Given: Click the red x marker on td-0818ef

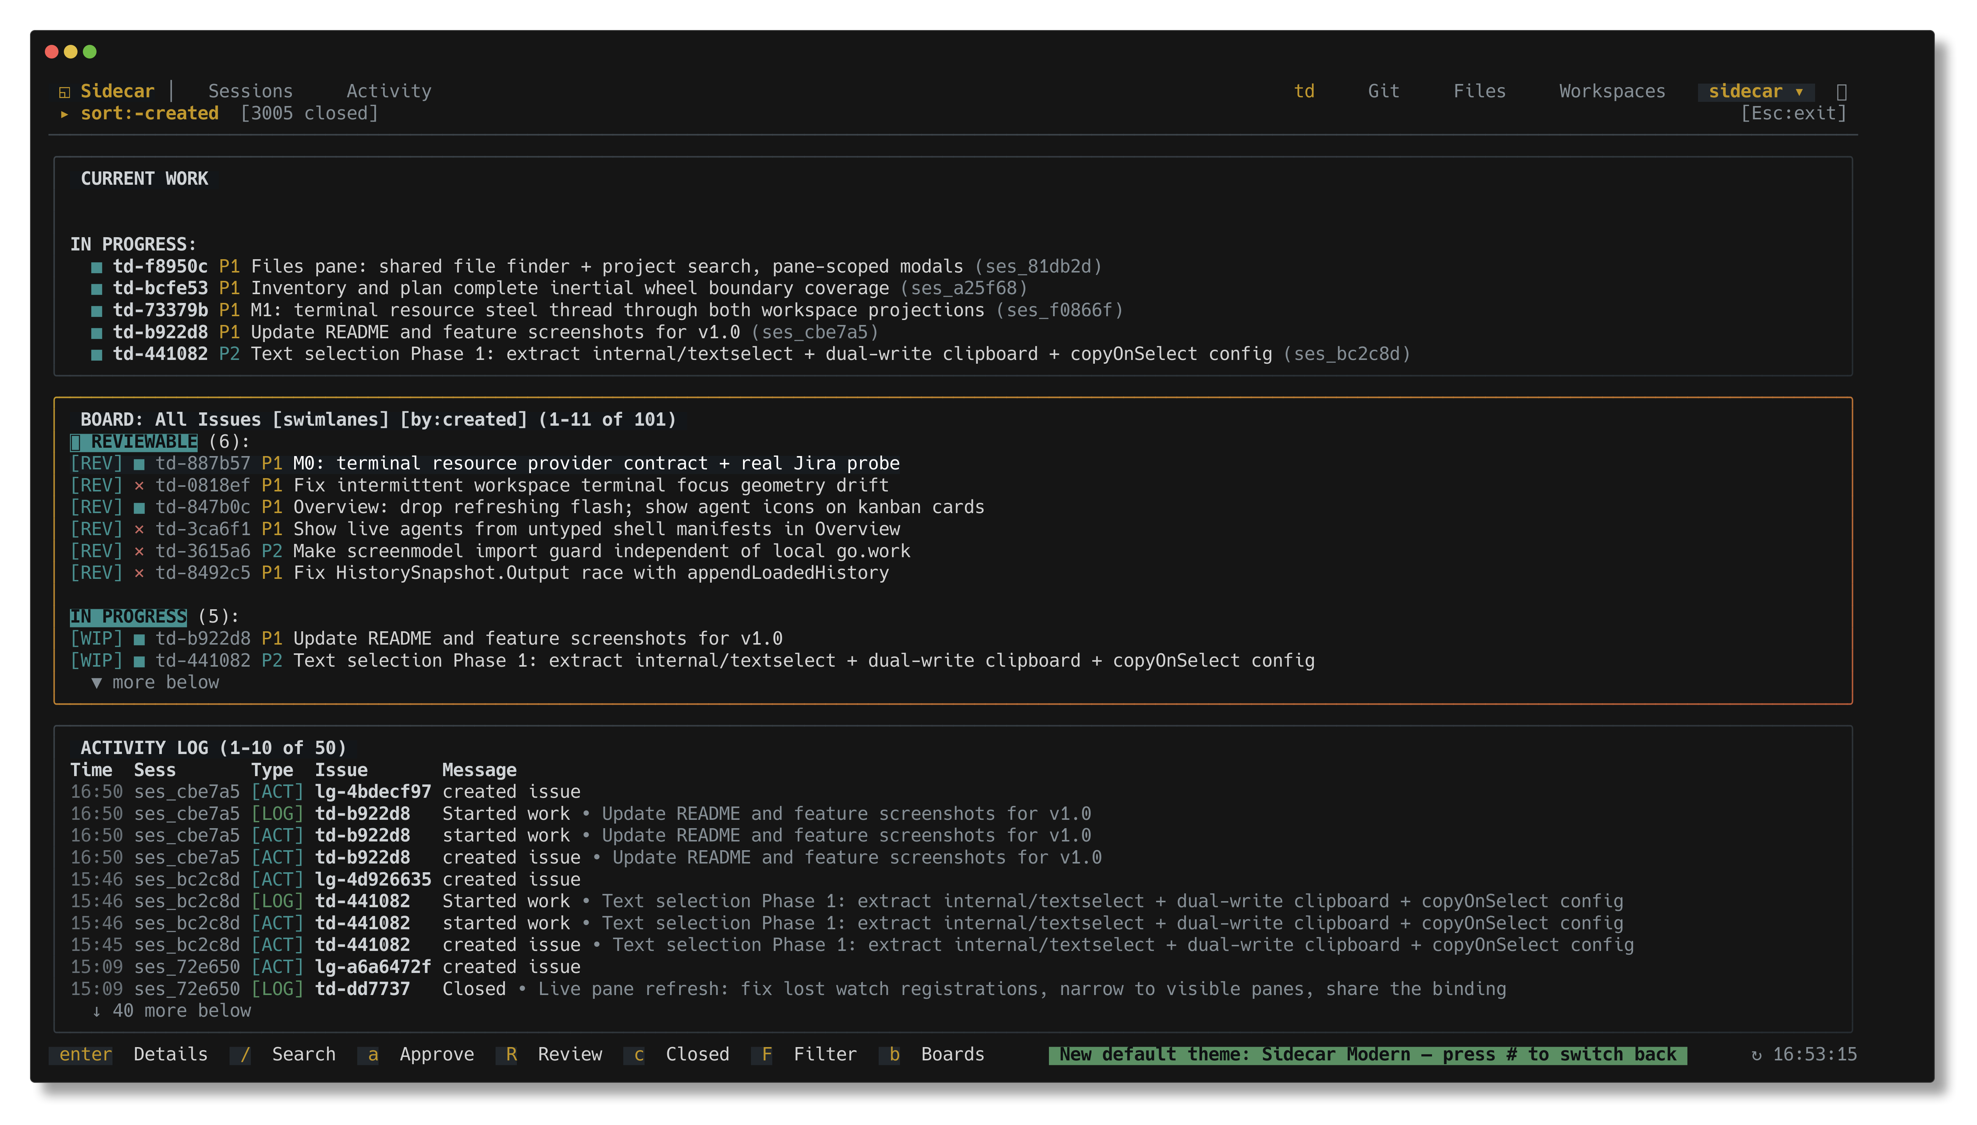Looking at the screenshot, I should click(x=139, y=486).
